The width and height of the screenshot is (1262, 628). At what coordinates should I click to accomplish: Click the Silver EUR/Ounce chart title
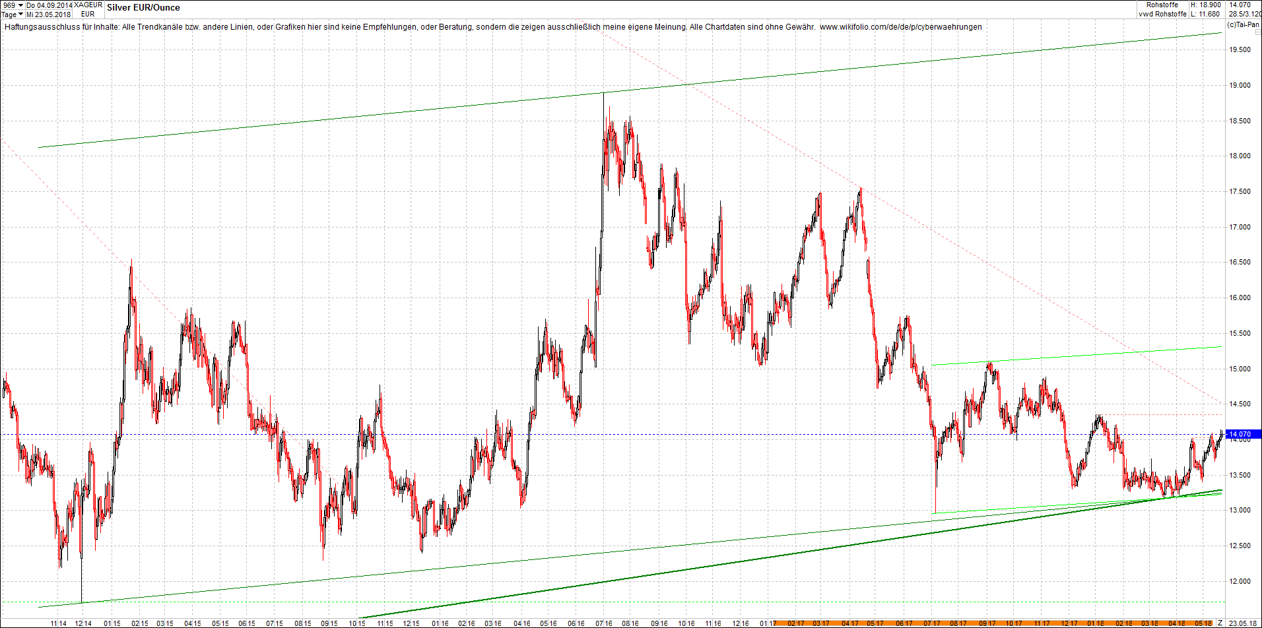point(143,8)
